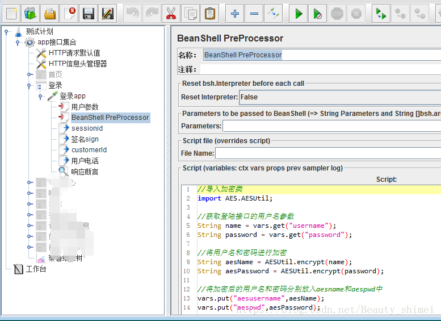Click the New test plan icon

[x=11, y=14]
